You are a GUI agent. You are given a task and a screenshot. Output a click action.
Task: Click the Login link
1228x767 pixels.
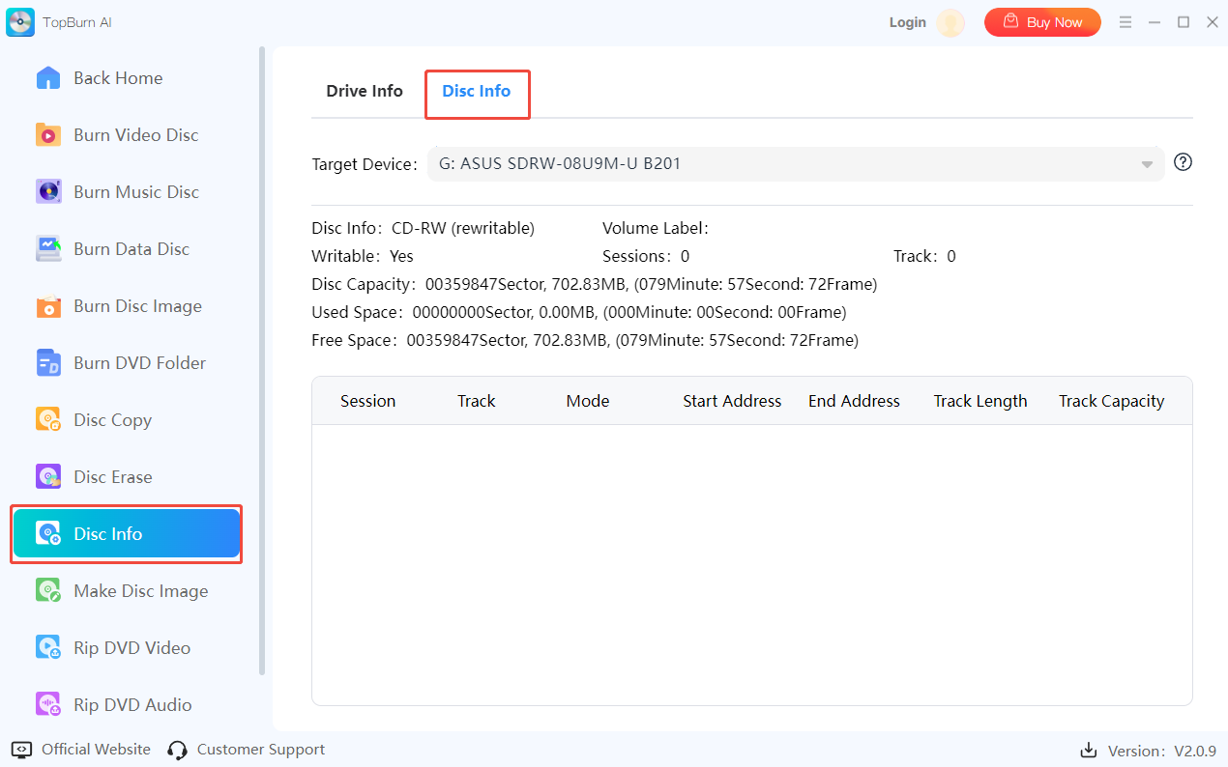pyautogui.click(x=907, y=22)
